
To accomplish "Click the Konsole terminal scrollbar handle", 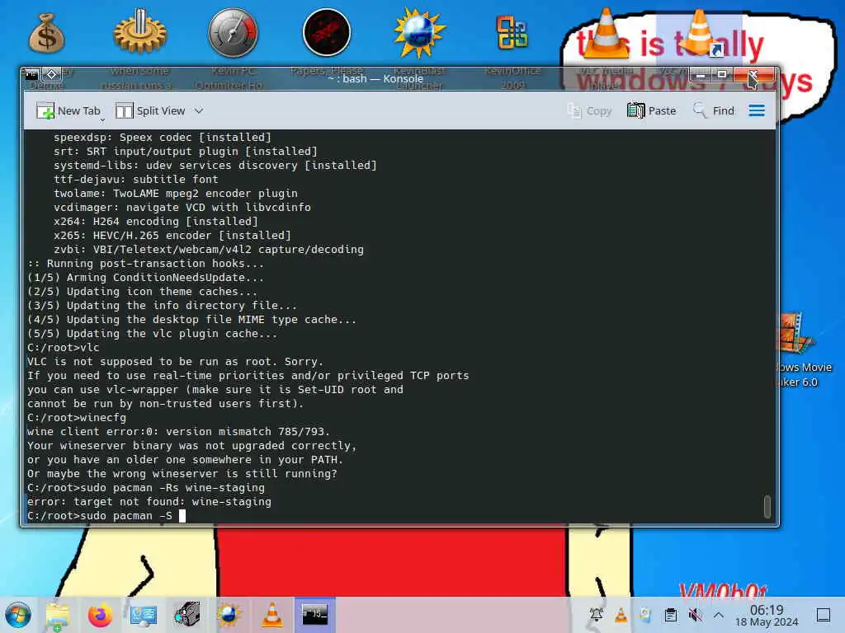I will tap(767, 506).
